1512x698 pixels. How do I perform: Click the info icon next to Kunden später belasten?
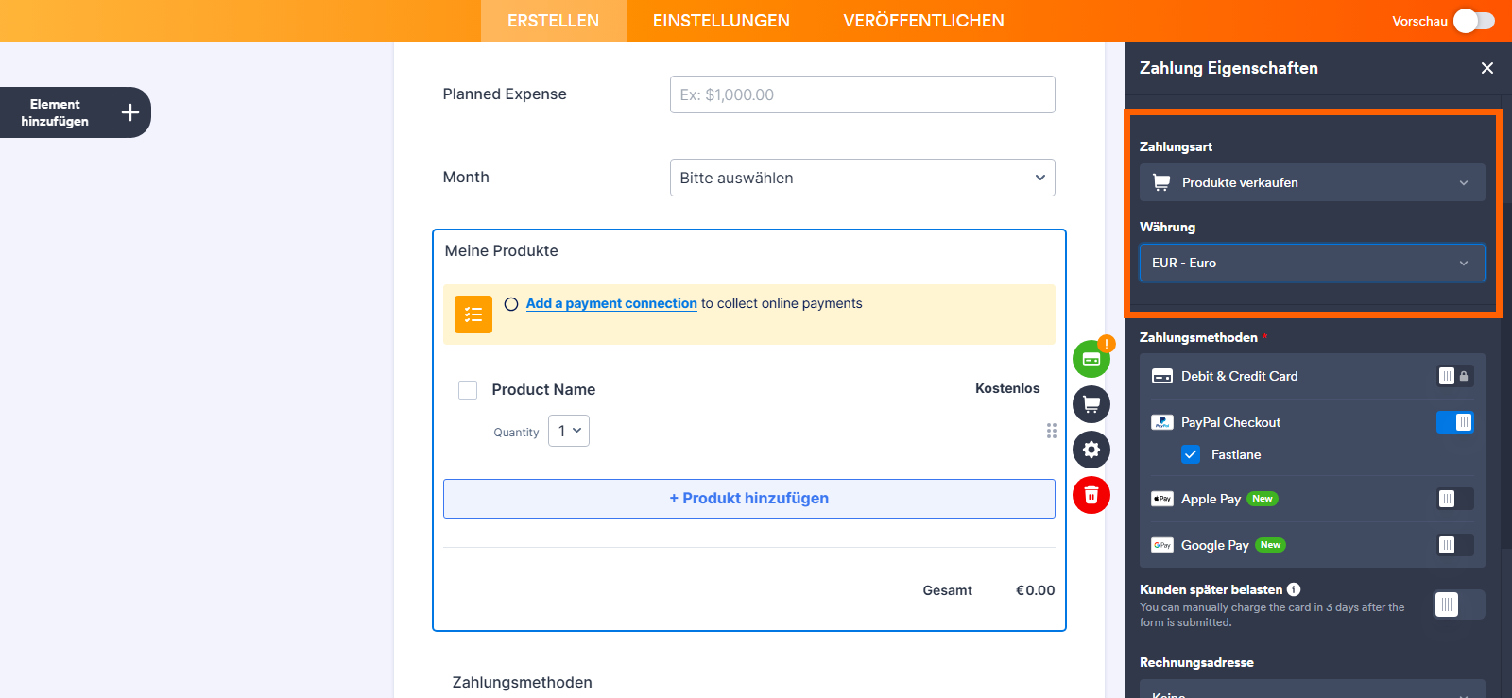[1295, 588]
